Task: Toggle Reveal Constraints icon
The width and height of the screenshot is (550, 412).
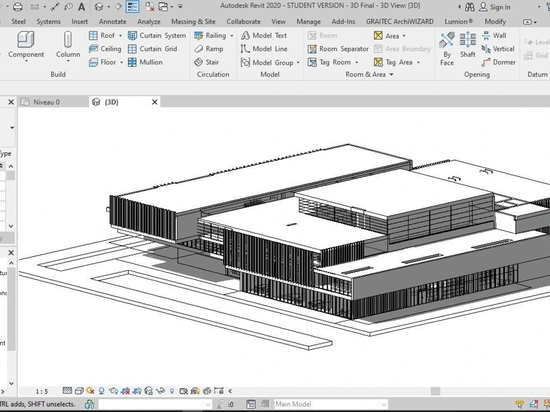Action: [218, 391]
